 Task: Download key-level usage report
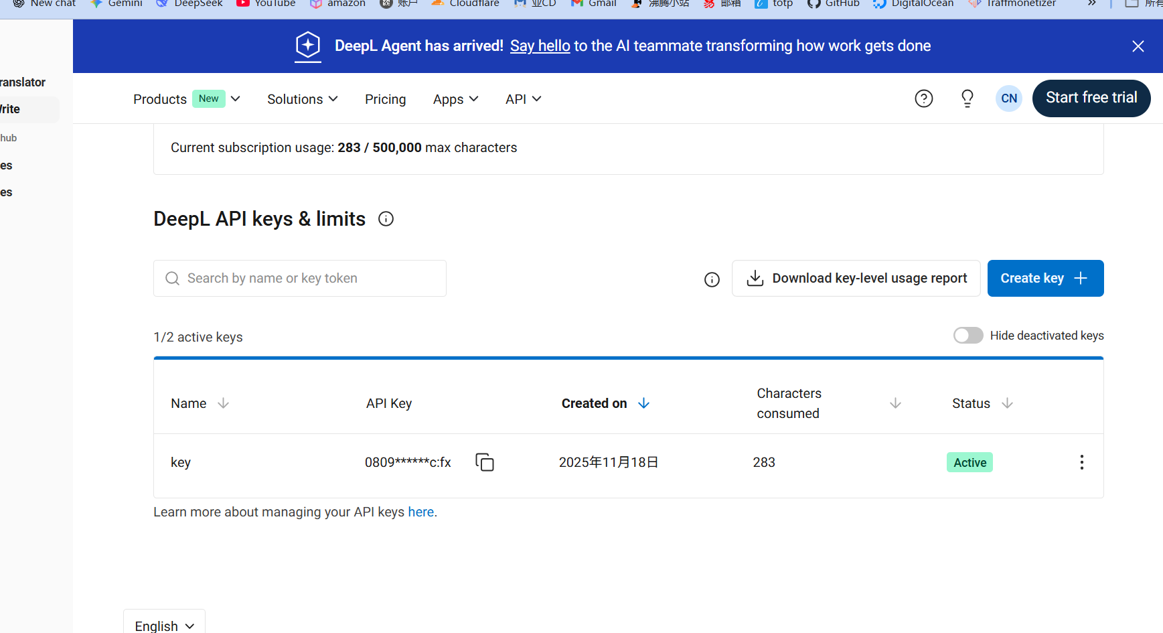pos(856,278)
